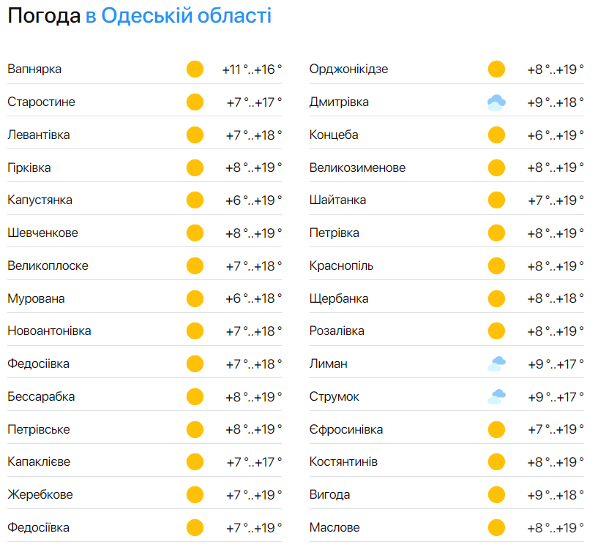Click the cloud icon in Струмок row

(496, 397)
